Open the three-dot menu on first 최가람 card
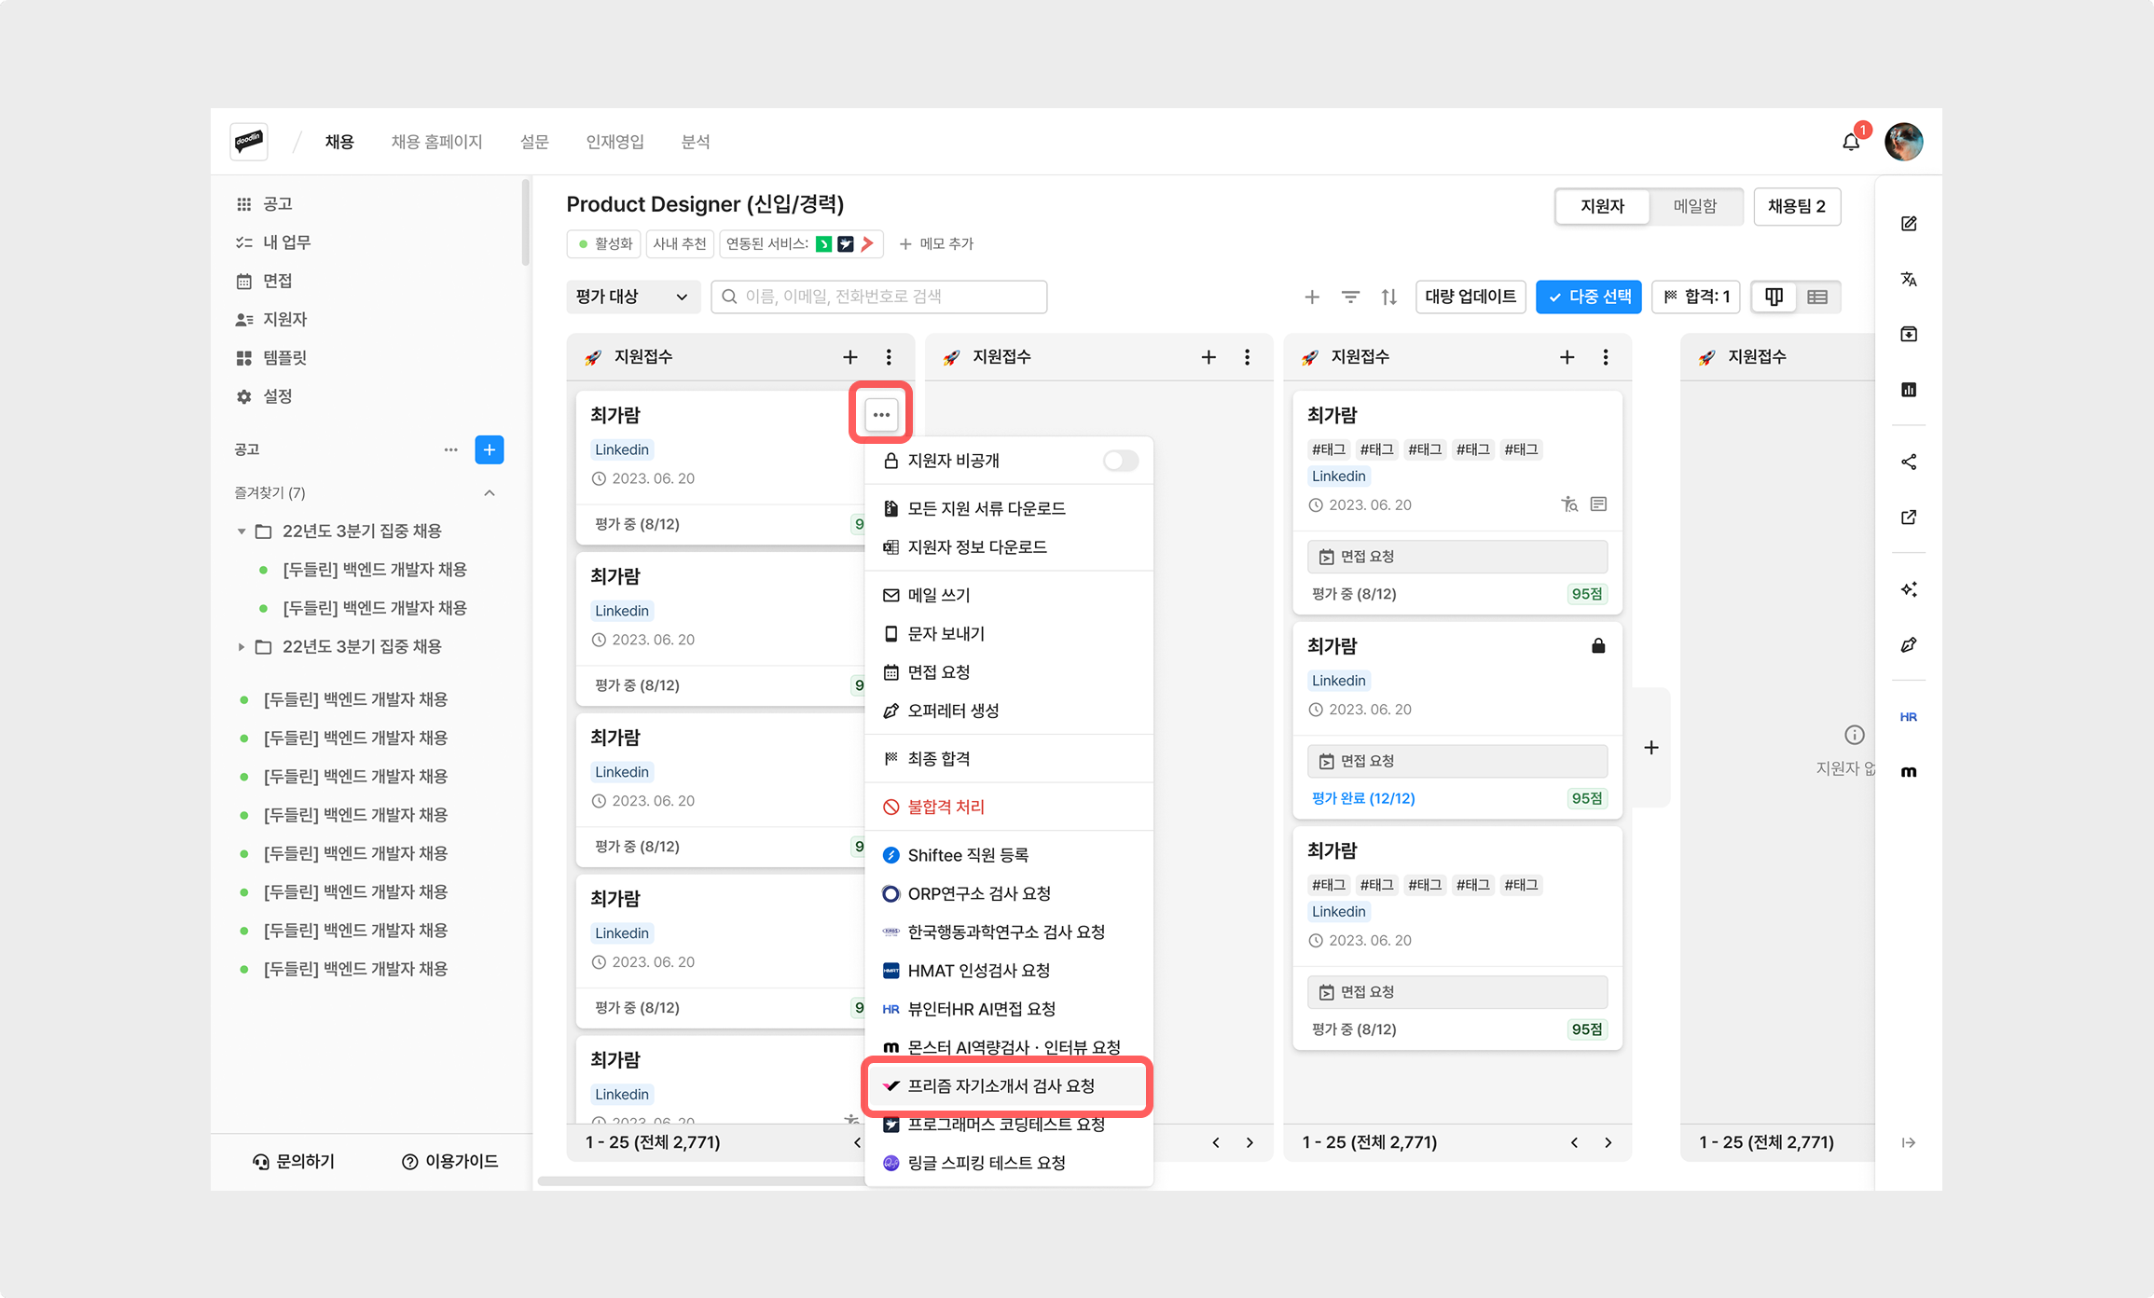The height and width of the screenshot is (1298, 2154). (881, 414)
